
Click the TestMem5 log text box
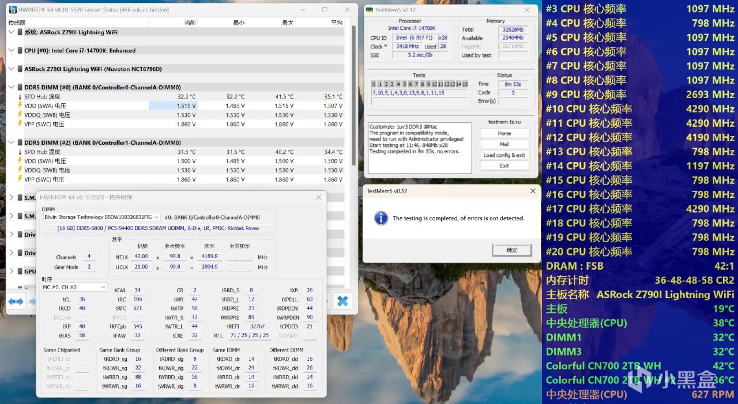pyautogui.click(x=419, y=148)
